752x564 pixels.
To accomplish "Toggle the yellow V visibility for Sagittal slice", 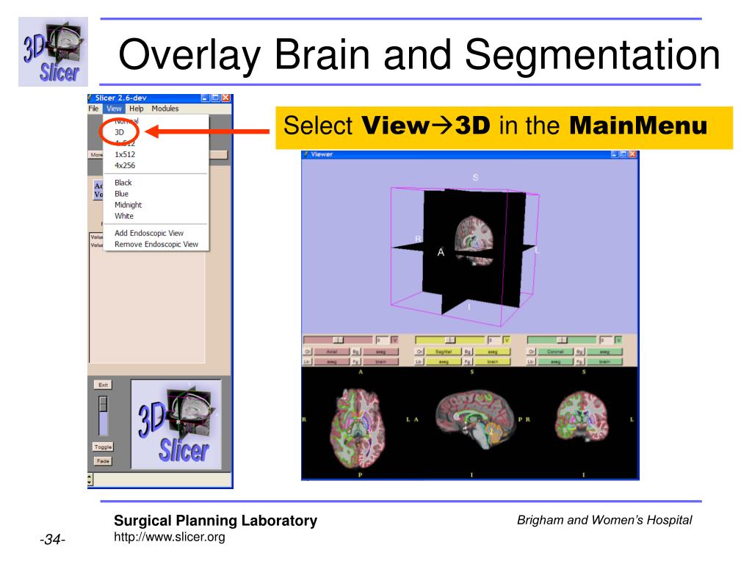I will [507, 340].
